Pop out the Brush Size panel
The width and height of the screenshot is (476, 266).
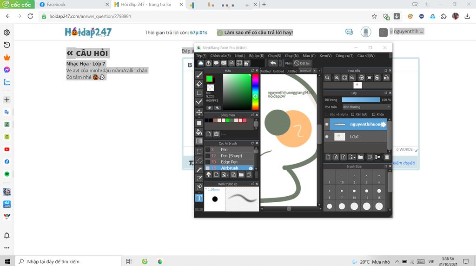[386, 166]
